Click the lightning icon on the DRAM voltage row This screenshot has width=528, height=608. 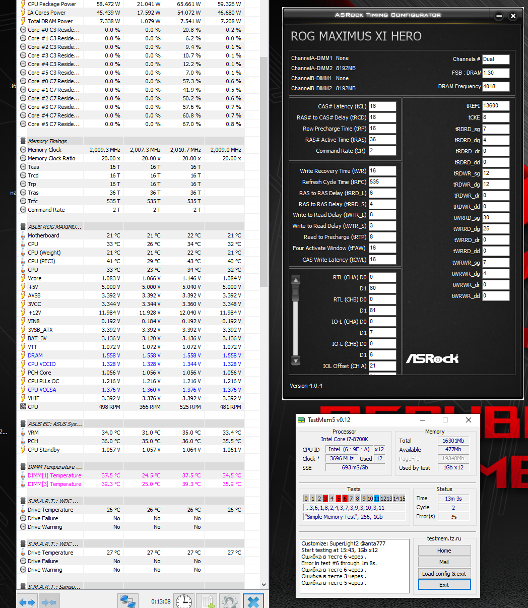click(23, 355)
